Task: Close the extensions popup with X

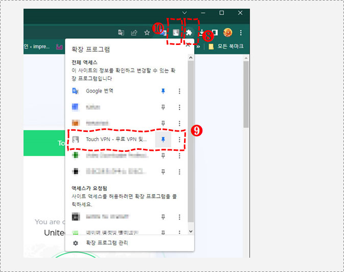Action: click(188, 45)
